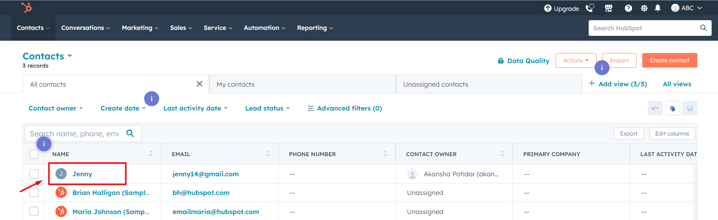Open the marketplace store icon
Screen dimensions: 718x220
(609, 8)
